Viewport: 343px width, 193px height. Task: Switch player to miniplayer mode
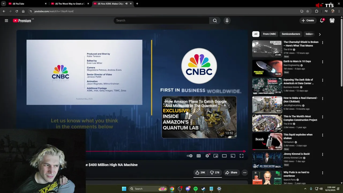[216, 156]
